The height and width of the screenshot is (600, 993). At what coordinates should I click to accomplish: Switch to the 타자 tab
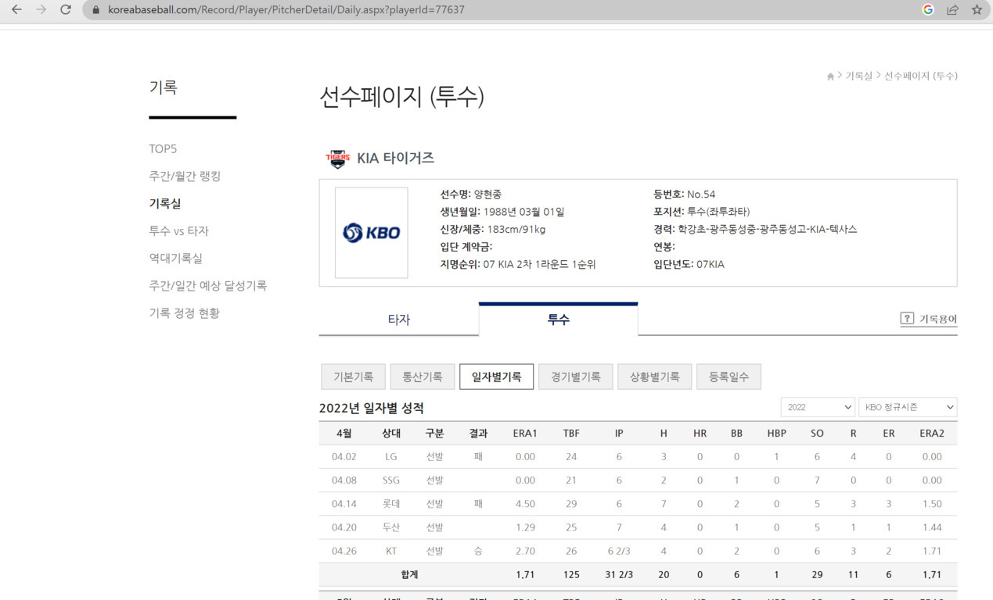pyautogui.click(x=398, y=319)
